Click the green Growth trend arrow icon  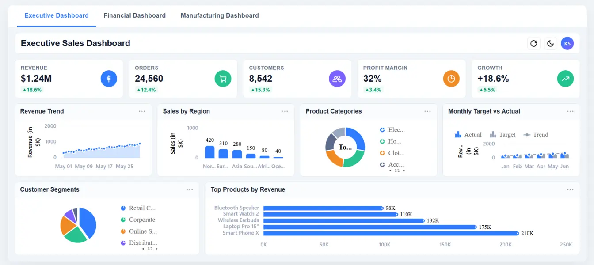565,79
